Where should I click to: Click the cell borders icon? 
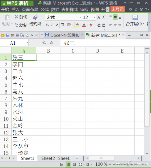pyautogui.click(x=62, y=25)
